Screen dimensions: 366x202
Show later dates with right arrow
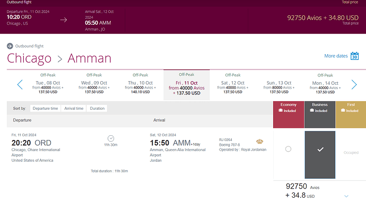click(354, 84)
